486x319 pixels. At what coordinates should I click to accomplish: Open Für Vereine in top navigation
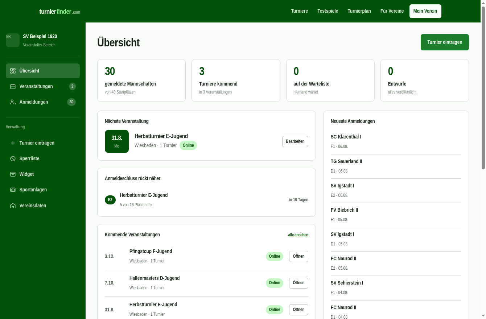pyautogui.click(x=392, y=11)
